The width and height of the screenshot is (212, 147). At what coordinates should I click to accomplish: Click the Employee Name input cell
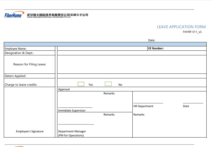tap(102, 49)
